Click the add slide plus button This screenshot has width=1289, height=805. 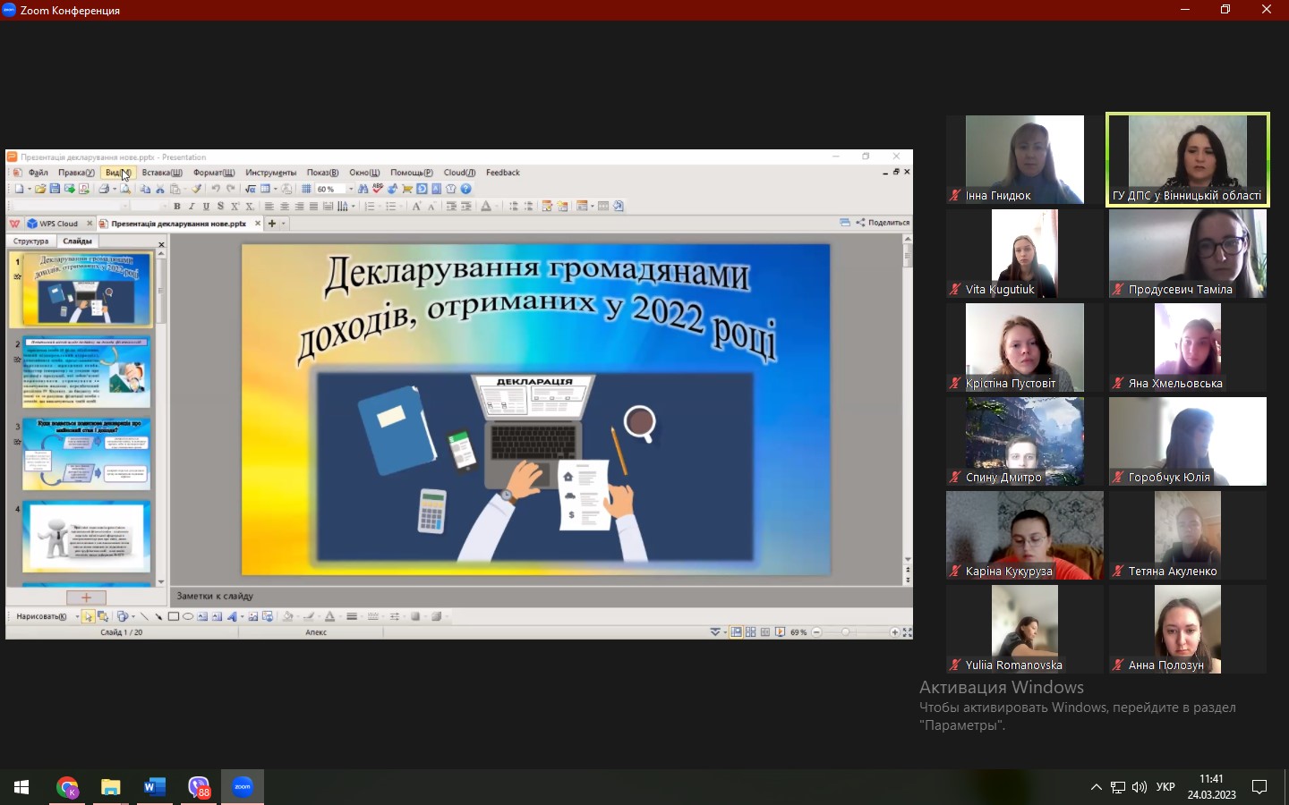tap(86, 597)
